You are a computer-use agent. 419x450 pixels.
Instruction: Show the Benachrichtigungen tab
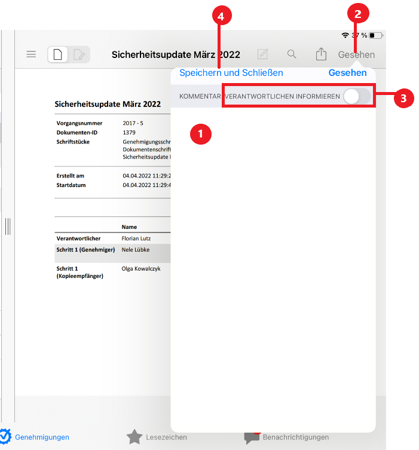[287, 437]
